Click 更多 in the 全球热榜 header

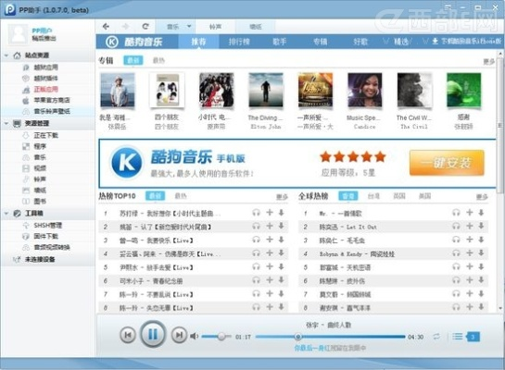pos(482,197)
